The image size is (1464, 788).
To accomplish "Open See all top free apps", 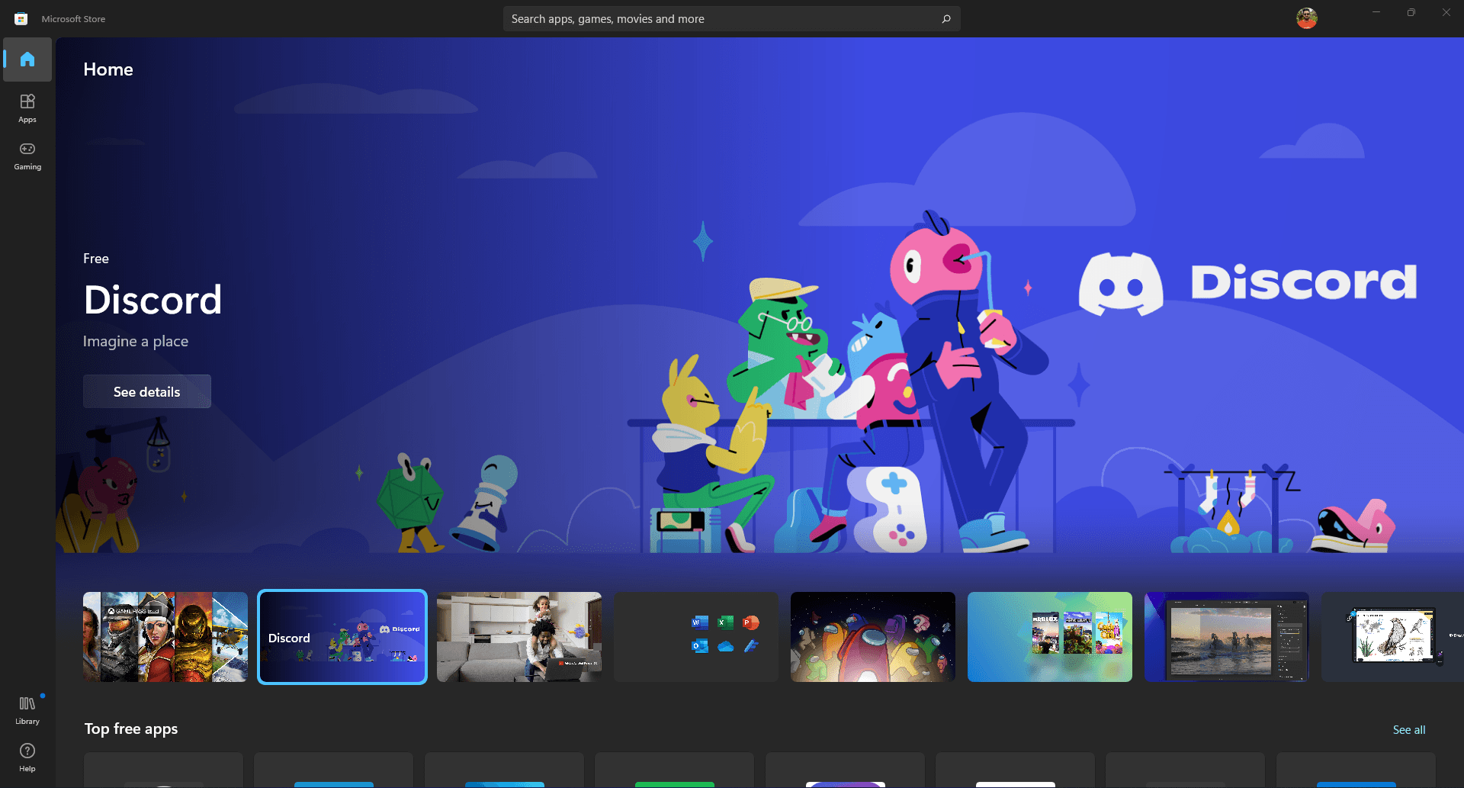I will click(x=1408, y=729).
